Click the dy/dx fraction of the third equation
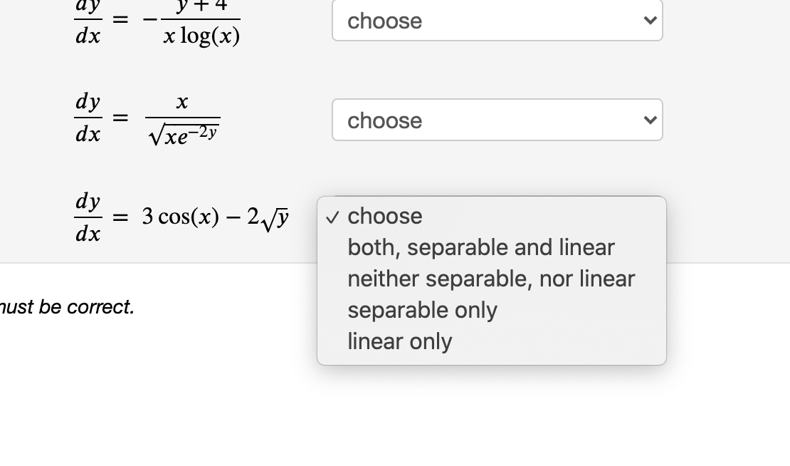The height and width of the screenshot is (466, 790). (x=88, y=217)
